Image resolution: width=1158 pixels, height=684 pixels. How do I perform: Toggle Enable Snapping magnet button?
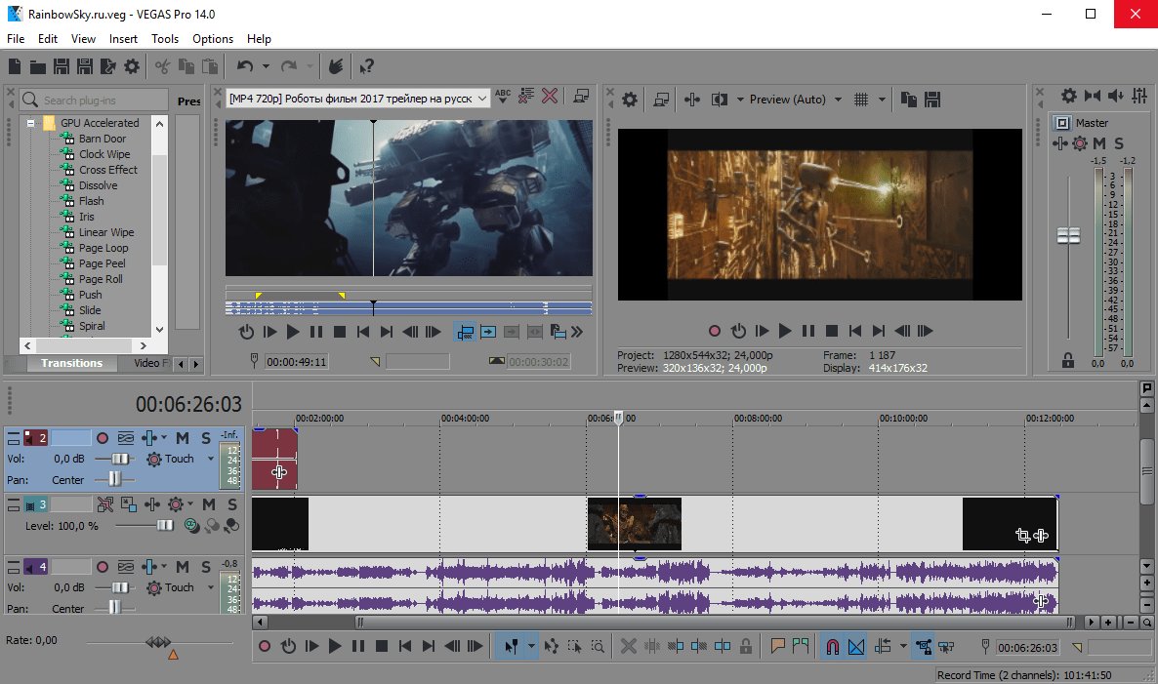(832, 646)
